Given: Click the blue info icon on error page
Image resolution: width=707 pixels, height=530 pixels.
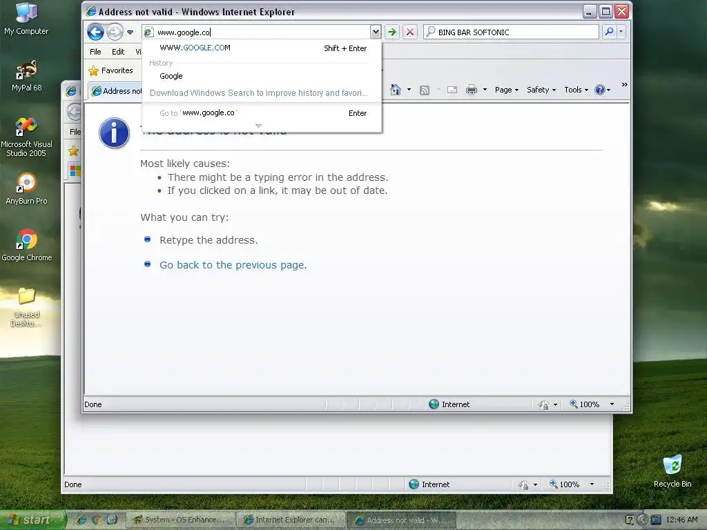Looking at the screenshot, I should click(114, 133).
